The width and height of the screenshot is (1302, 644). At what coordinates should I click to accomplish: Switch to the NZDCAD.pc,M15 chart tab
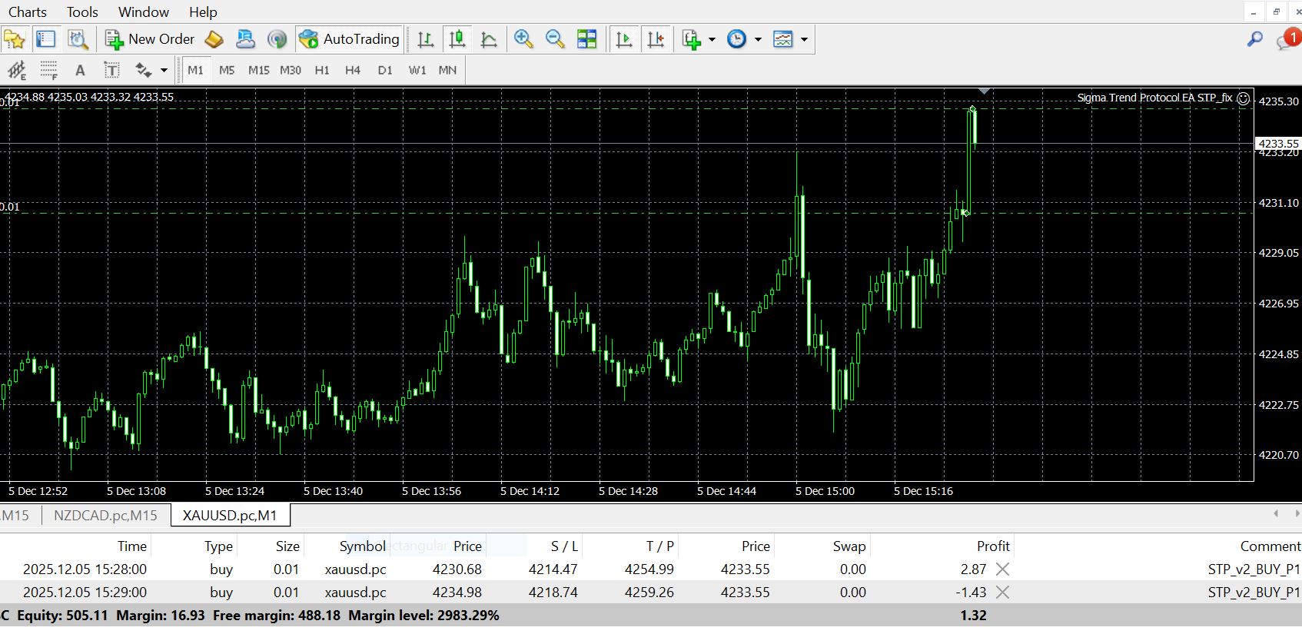click(105, 516)
